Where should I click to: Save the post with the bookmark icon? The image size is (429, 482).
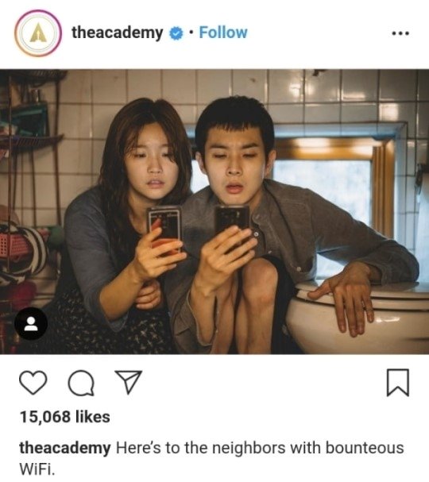pos(398,383)
